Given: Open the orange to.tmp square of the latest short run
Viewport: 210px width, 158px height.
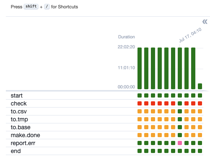Looking at the screenshot, I should (x=200, y=119).
